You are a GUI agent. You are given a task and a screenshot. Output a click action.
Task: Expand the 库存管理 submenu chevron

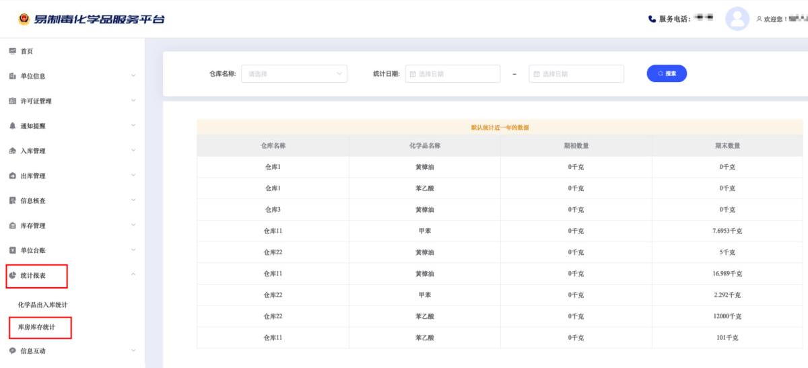pos(133,225)
